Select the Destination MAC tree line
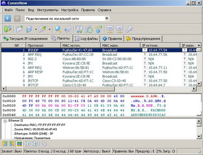The image size is (203, 155). pyautogui.click(x=40, y=125)
